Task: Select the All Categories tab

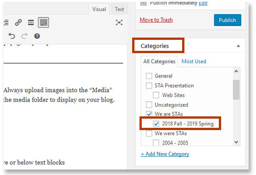Action: 159,61
